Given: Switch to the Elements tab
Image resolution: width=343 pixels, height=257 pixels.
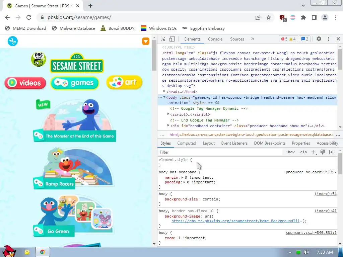Looking at the screenshot, I should pyautogui.click(x=192, y=39).
